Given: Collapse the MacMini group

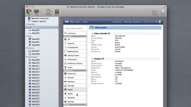Looking at the screenshot, I should [x=27, y=24].
